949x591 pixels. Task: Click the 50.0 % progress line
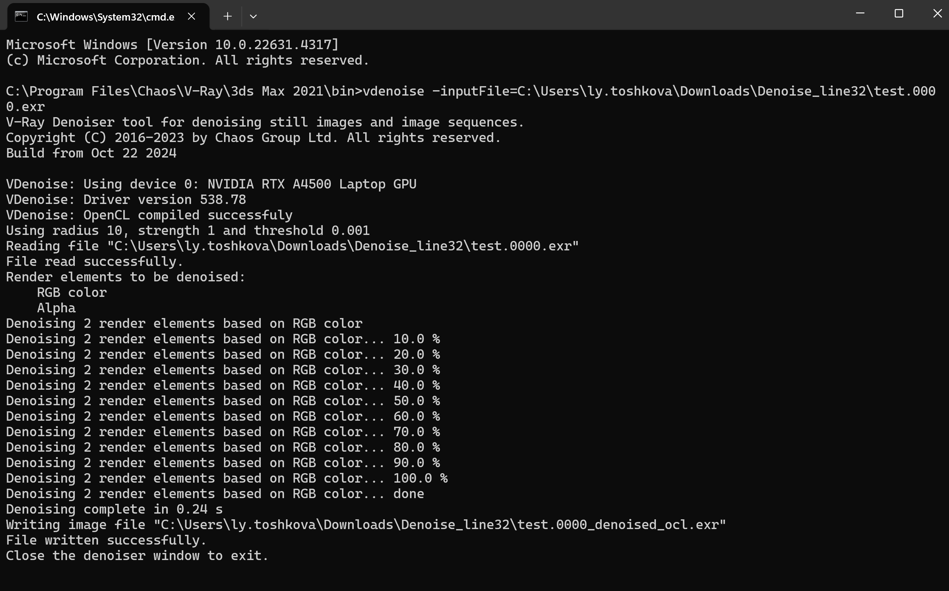tap(223, 401)
